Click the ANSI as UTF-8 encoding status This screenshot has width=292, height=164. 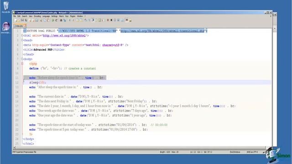252,152
